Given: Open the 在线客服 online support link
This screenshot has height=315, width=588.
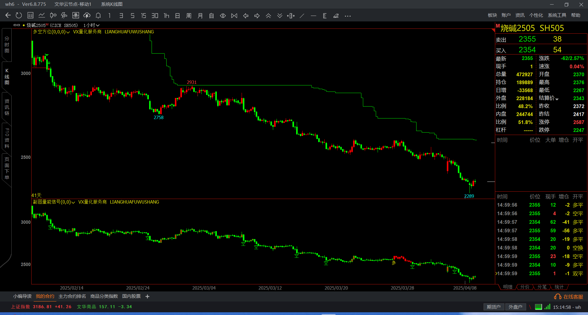Looking at the screenshot, I should click(569, 297).
